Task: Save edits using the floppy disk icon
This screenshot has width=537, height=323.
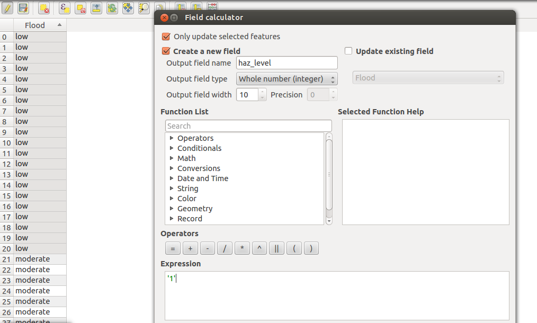Action: pyautogui.click(x=23, y=7)
